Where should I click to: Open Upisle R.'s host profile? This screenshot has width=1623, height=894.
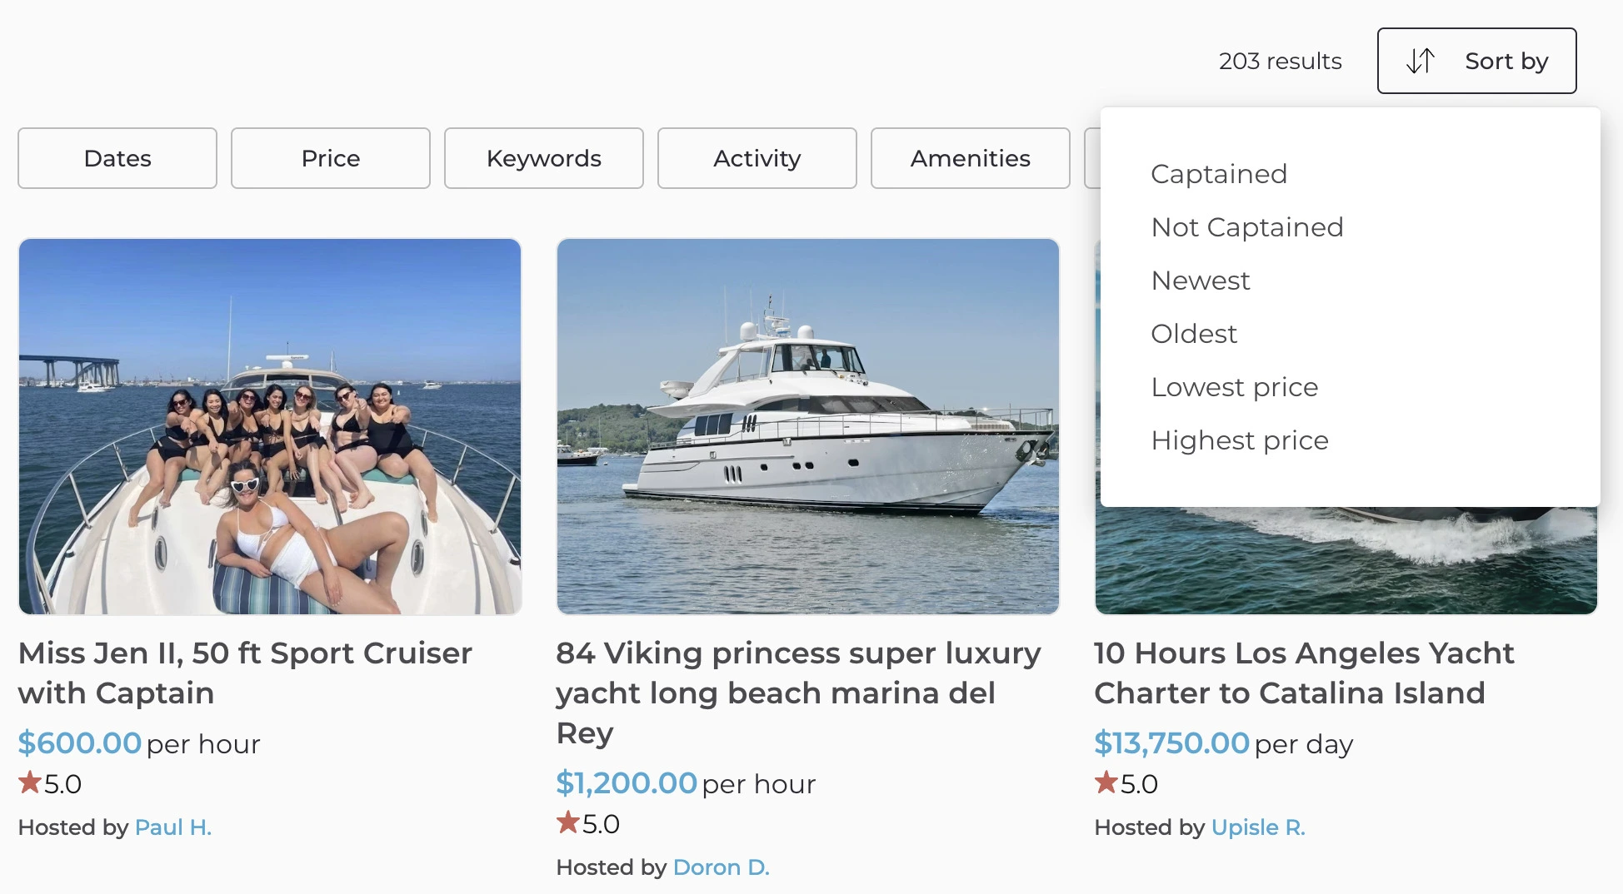click(x=1258, y=827)
